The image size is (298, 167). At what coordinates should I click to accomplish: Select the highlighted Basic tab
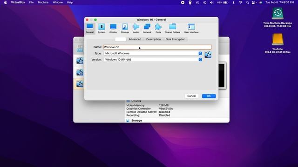(120, 39)
